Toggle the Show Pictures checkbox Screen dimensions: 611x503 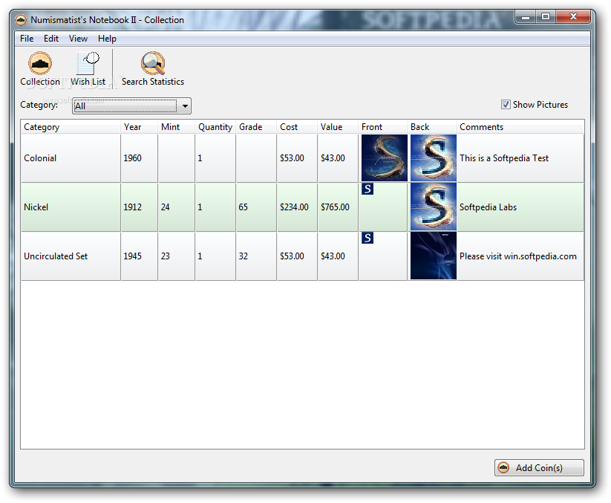pos(506,105)
